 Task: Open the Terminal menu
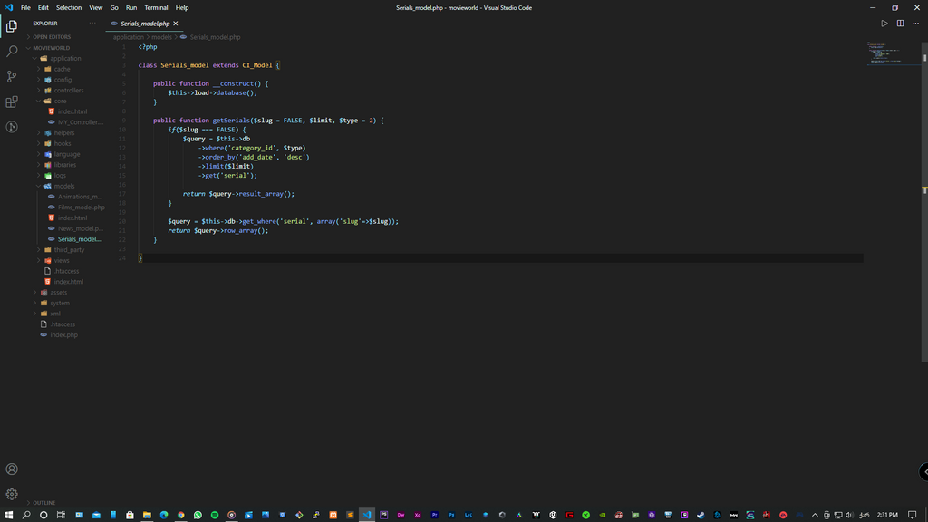(156, 7)
